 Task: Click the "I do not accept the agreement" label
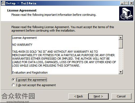point(36,85)
